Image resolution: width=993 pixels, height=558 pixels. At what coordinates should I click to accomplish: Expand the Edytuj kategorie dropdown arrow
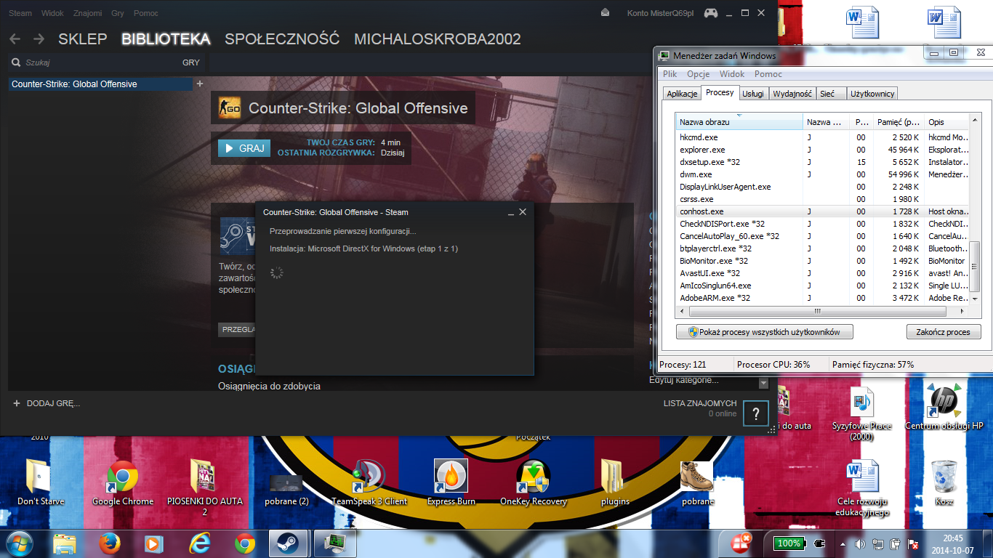pos(763,383)
